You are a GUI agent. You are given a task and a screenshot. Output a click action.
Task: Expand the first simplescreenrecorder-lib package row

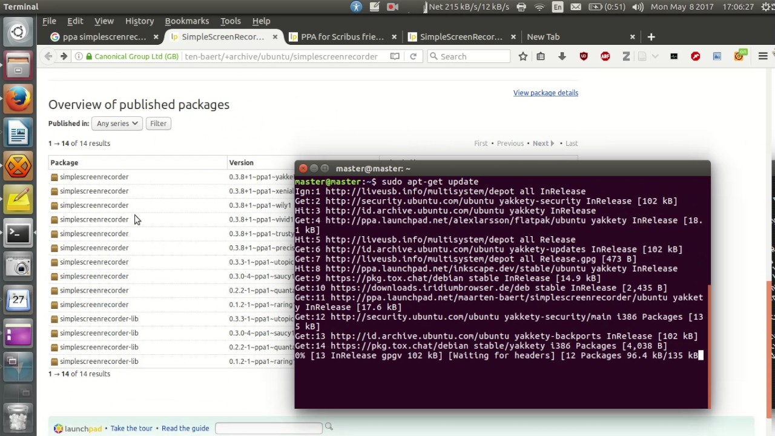[99, 319]
